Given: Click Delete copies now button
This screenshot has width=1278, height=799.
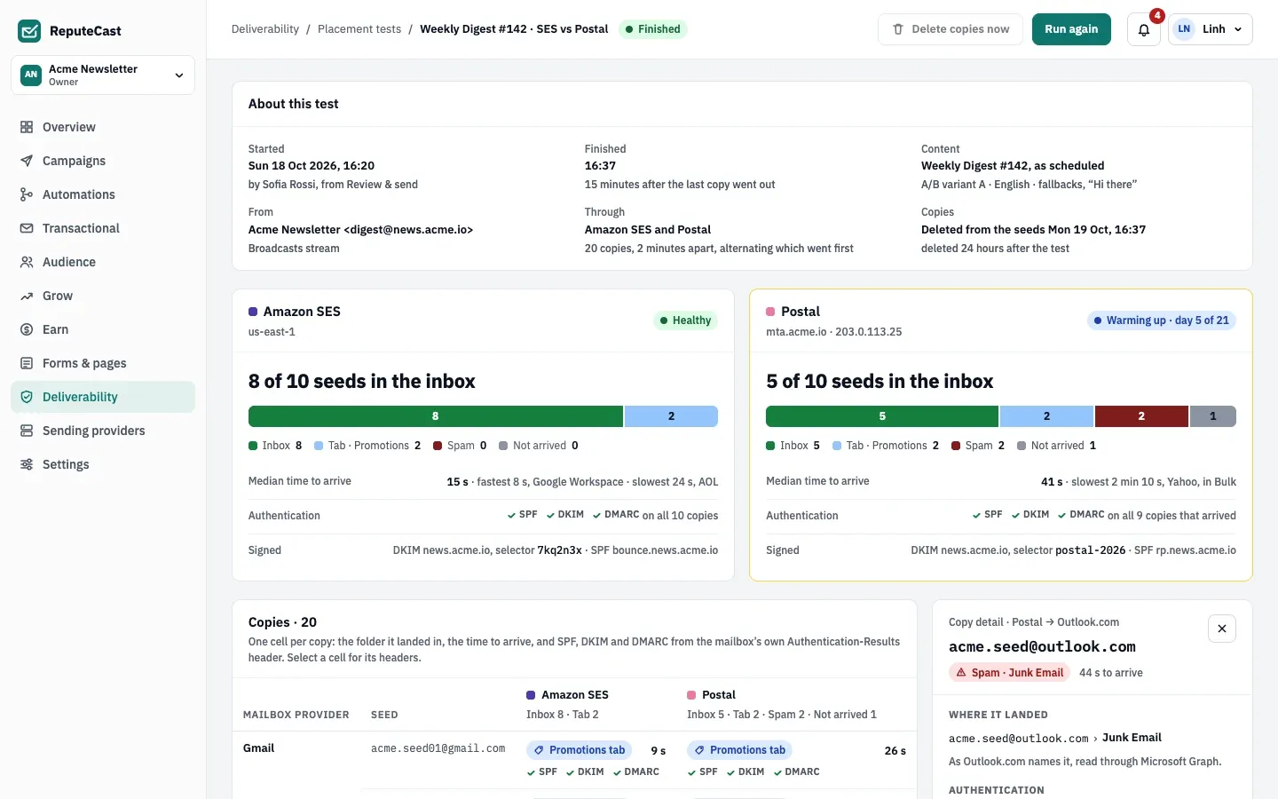Looking at the screenshot, I should tap(951, 29).
